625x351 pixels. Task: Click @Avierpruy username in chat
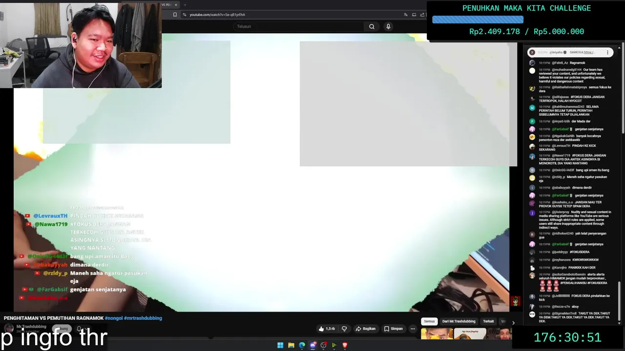[x=561, y=212]
